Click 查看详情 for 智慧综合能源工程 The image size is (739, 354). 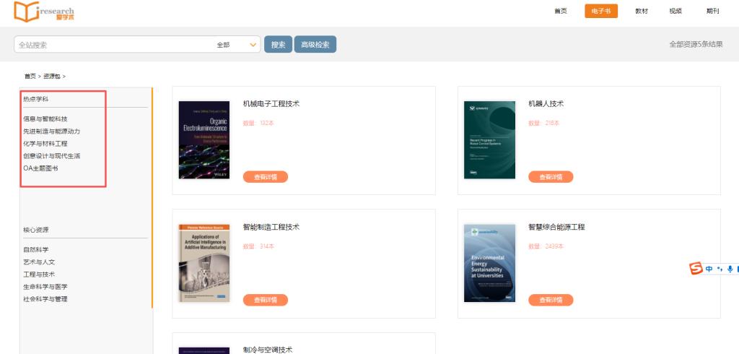coord(551,300)
